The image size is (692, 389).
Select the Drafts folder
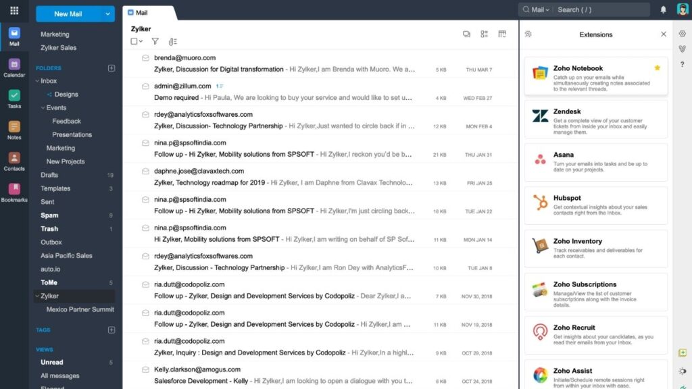(49, 175)
